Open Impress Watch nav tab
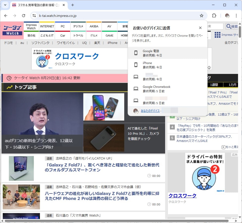 point(31,26)
